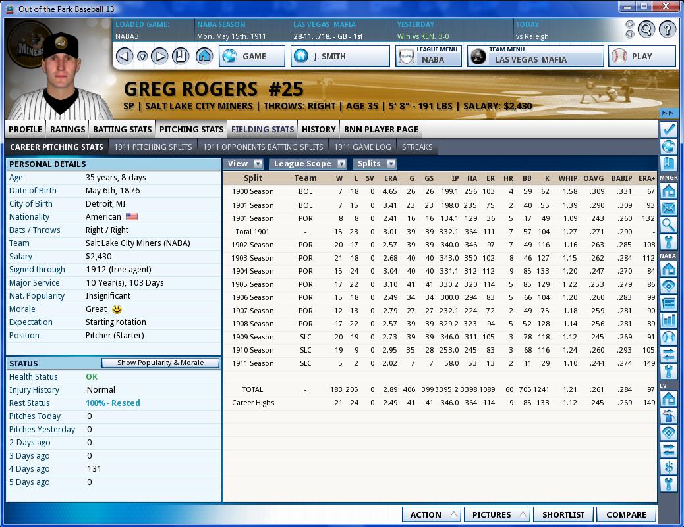The width and height of the screenshot is (684, 527).
Task: Click the home icon in top toolbar
Action: click(x=204, y=56)
